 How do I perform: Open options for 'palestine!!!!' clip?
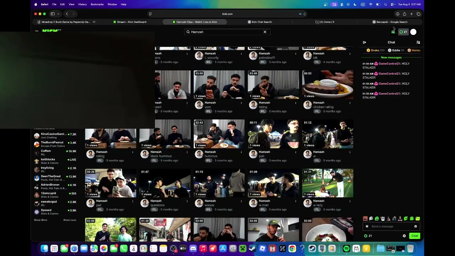295,54
